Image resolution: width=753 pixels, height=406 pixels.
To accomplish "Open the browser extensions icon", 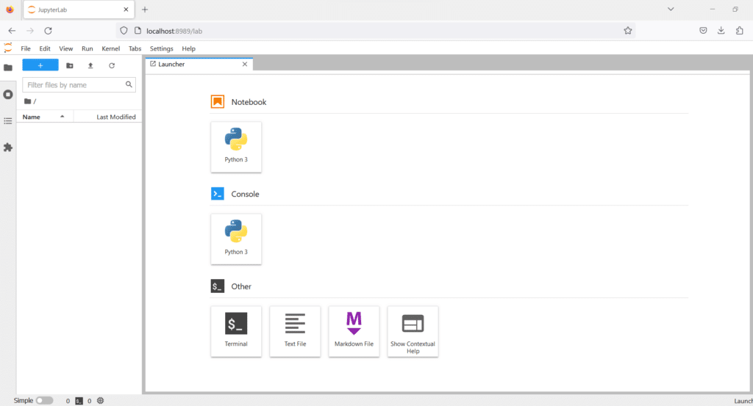I will click(740, 31).
